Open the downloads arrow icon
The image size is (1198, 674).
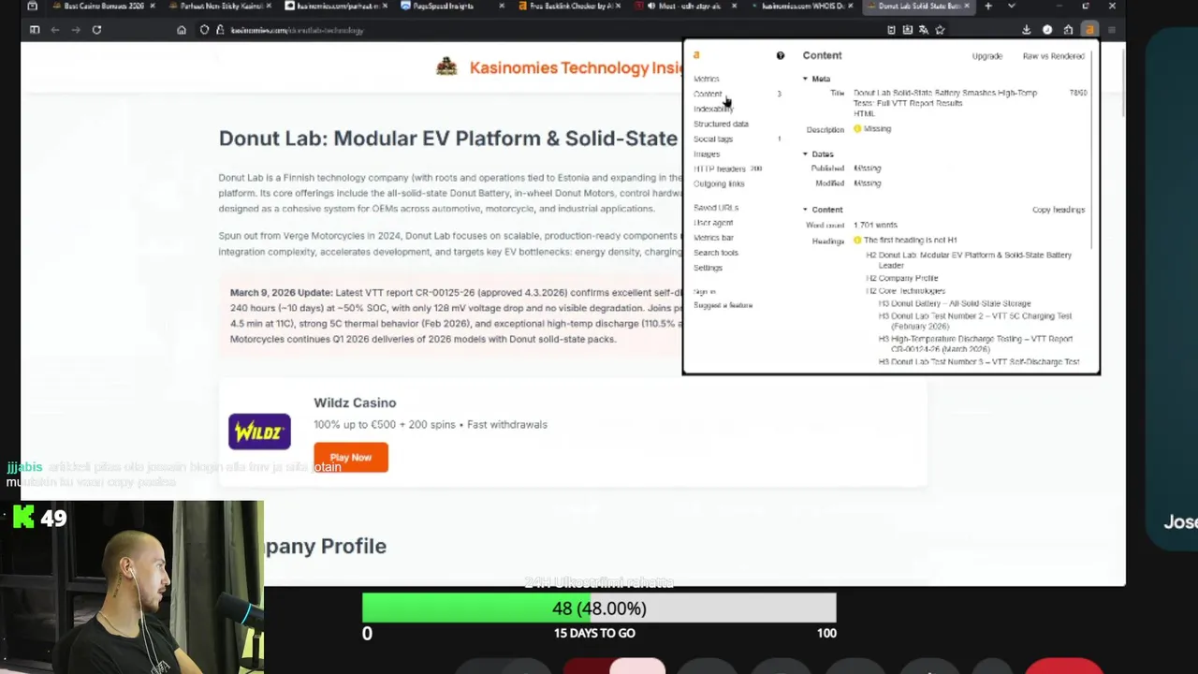click(x=1027, y=30)
